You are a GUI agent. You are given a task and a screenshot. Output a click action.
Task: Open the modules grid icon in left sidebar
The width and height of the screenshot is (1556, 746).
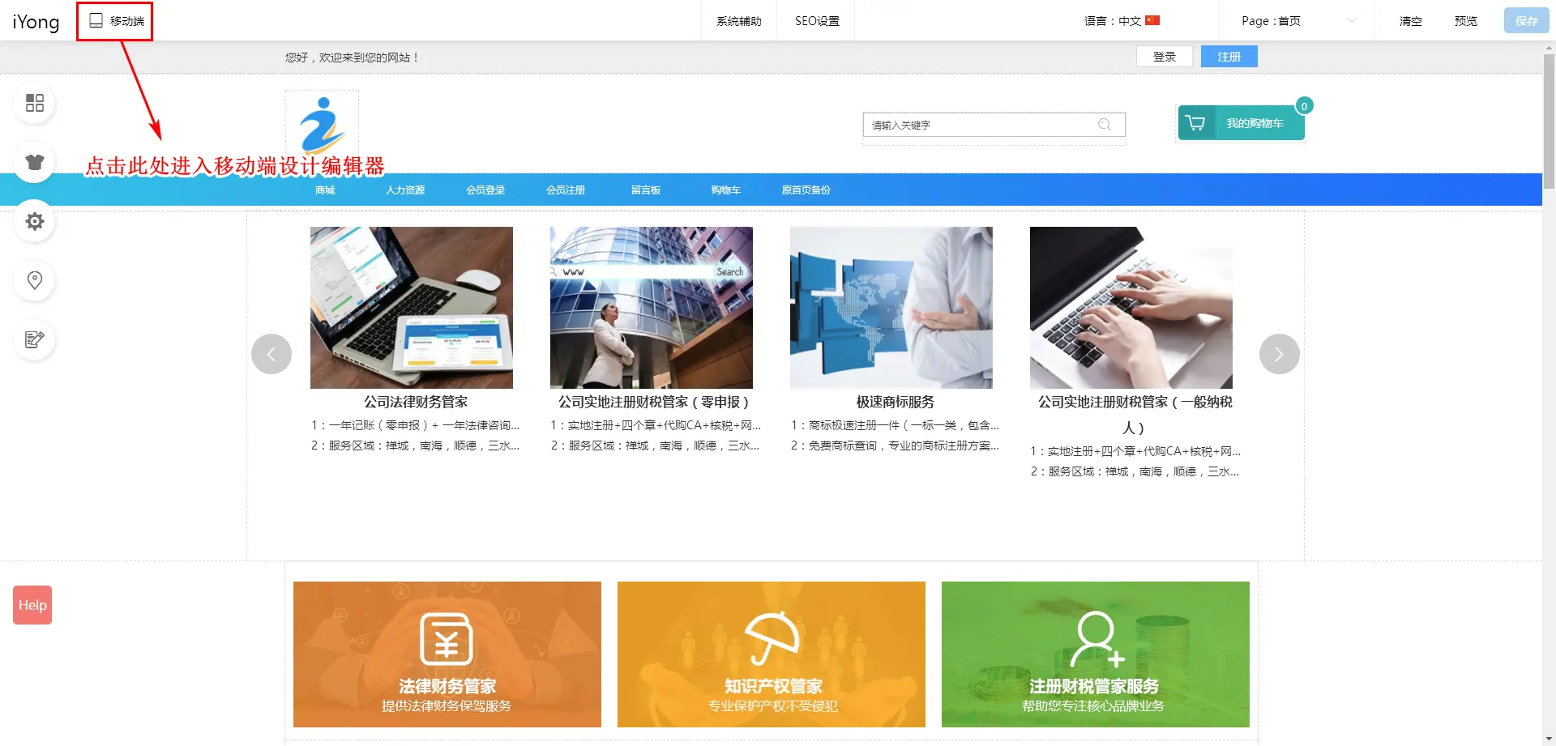pos(35,103)
